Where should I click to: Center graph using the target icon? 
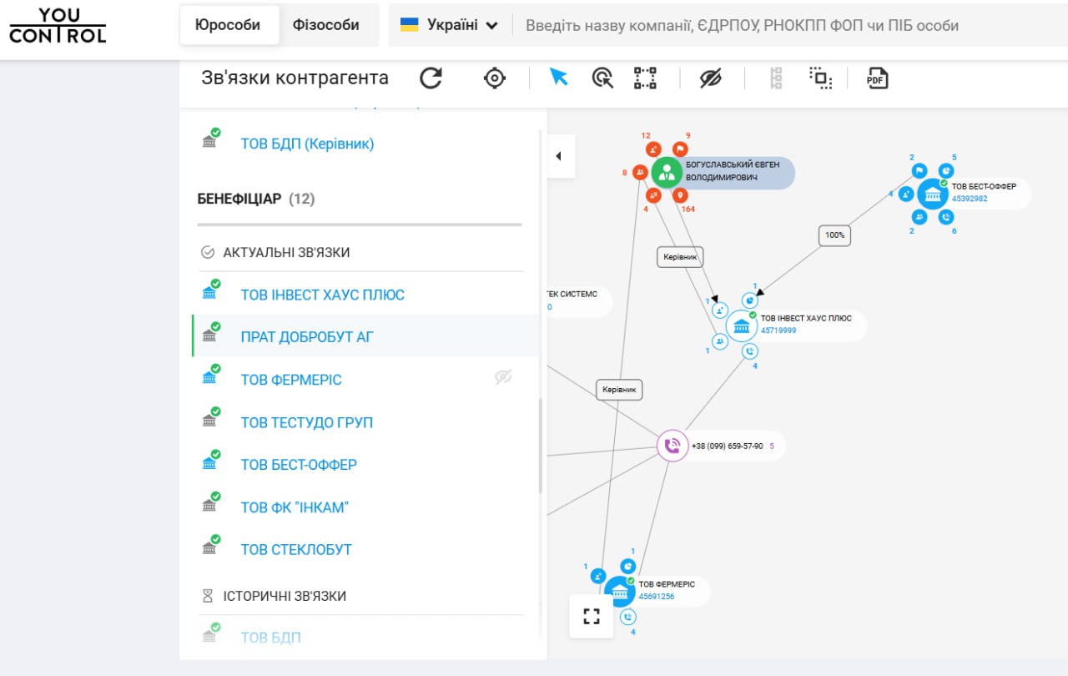(495, 78)
